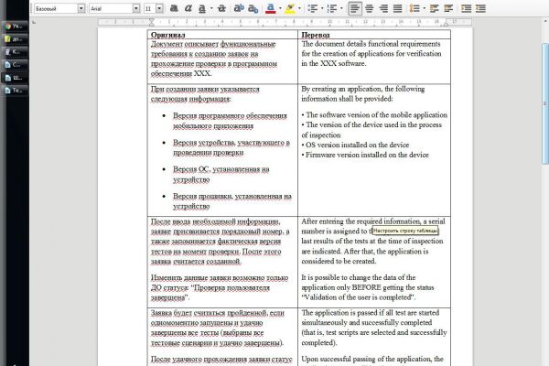Viewport: 549px width, 366px height.
Task: Open the taskbar item labeled 'К...'
Action: pos(14,52)
